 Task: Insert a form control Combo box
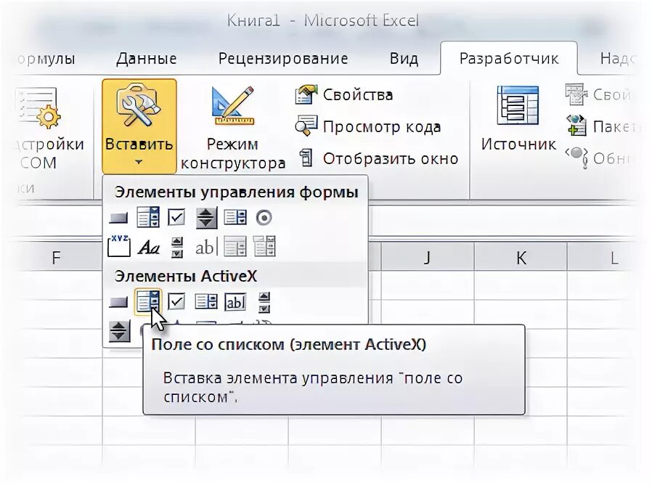point(148,217)
